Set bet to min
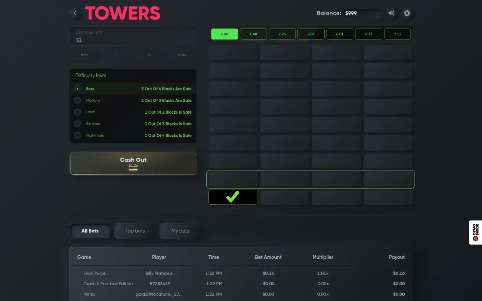The image size is (482, 301). [84, 55]
